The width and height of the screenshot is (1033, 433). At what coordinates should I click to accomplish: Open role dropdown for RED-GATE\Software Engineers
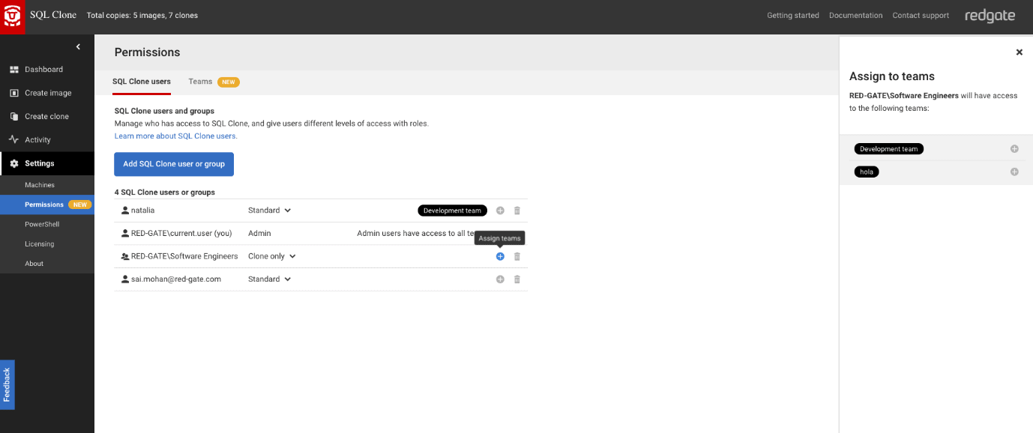click(x=272, y=256)
